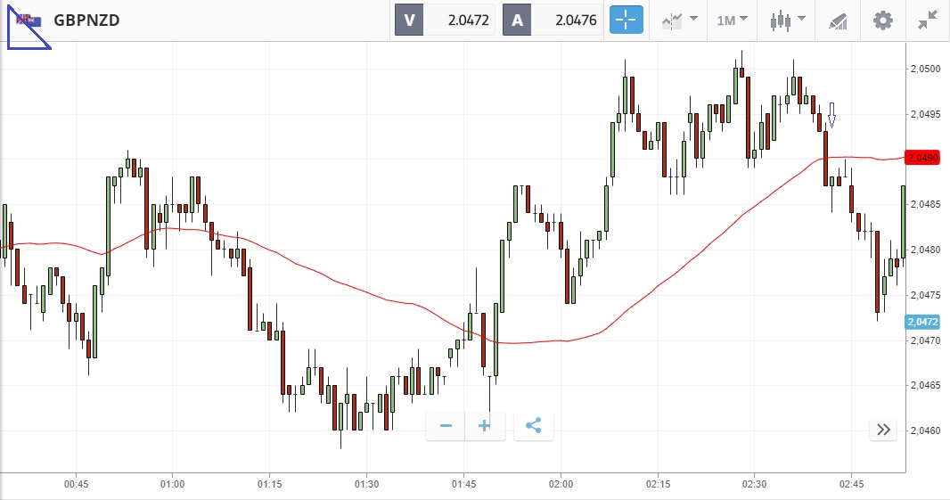
Task: Click the red 2.0490 moving average label
Action: coord(921,158)
